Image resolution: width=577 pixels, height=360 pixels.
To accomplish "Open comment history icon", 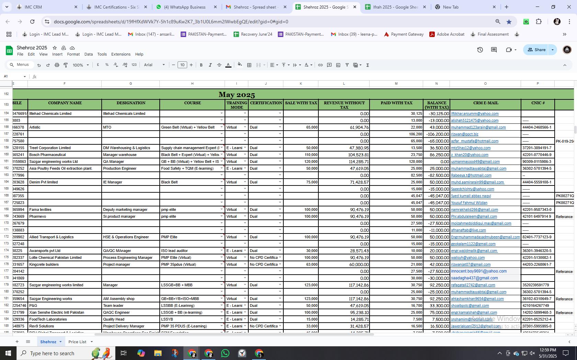I will tap(494, 50).
